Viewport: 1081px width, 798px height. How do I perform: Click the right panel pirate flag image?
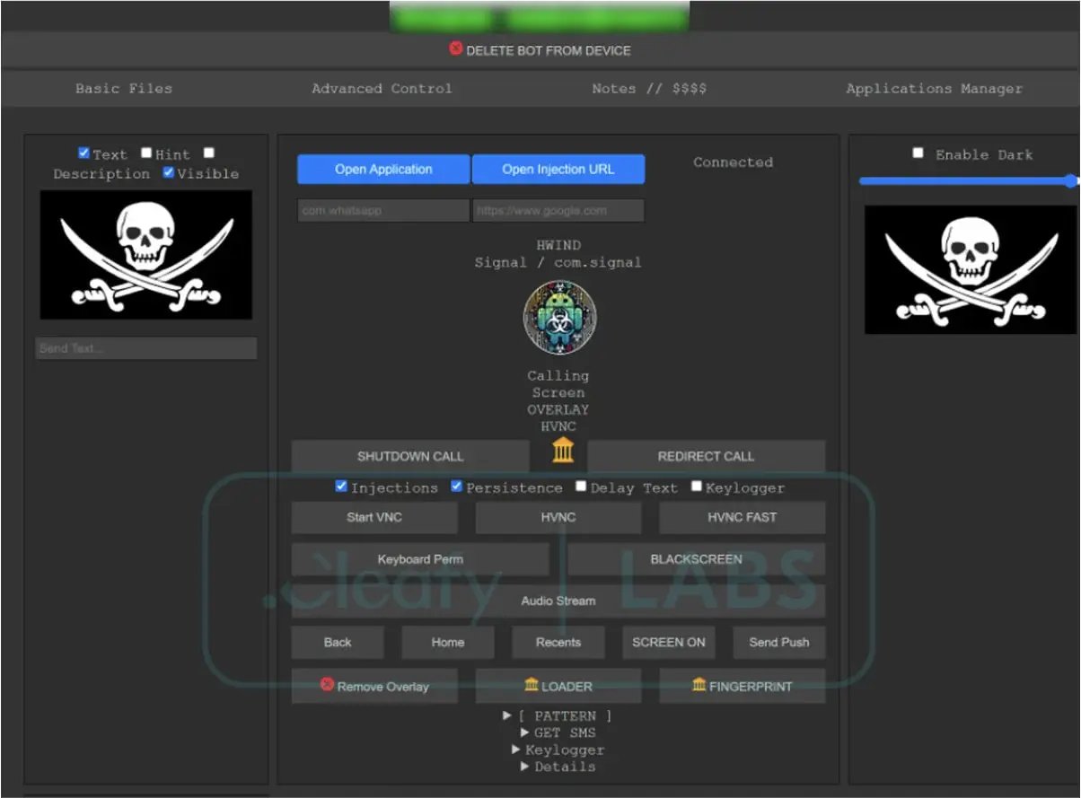[972, 270]
